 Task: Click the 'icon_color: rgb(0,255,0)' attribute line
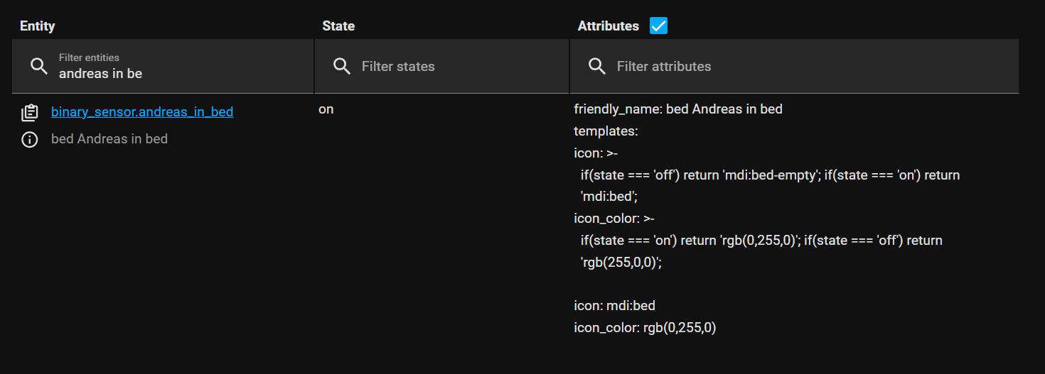[x=645, y=328]
